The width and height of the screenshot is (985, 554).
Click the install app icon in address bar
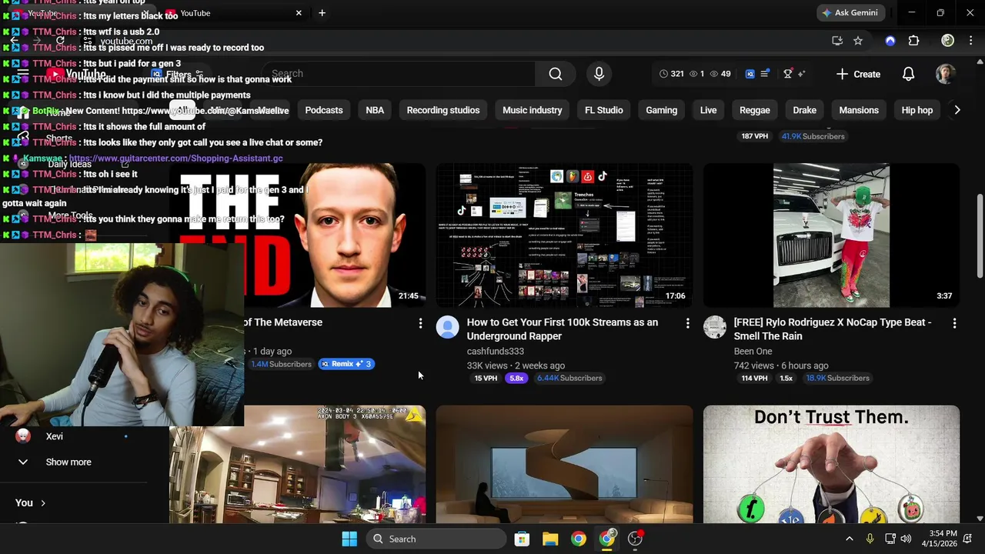pos(837,41)
